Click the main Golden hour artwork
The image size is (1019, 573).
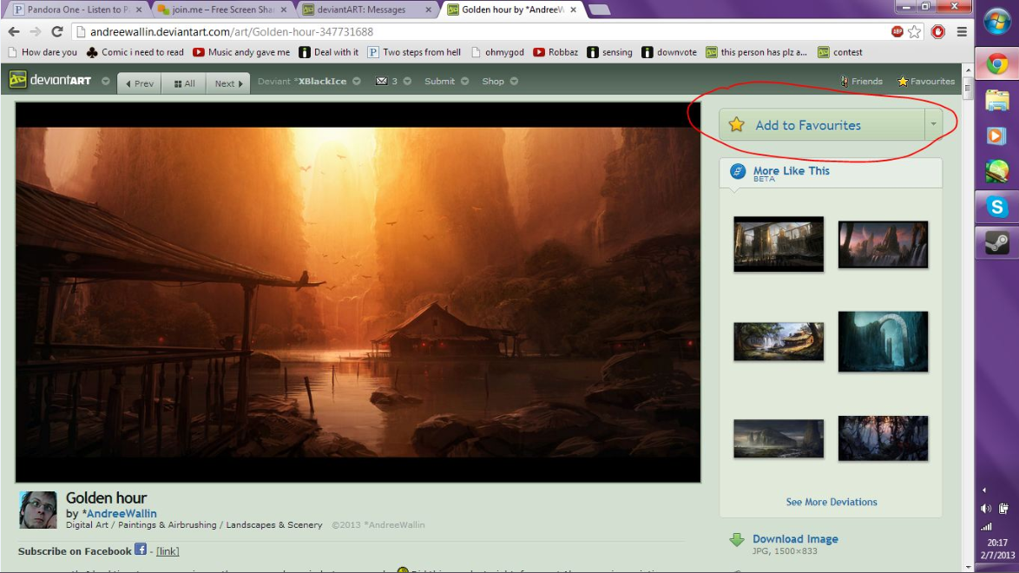pyautogui.click(x=358, y=292)
